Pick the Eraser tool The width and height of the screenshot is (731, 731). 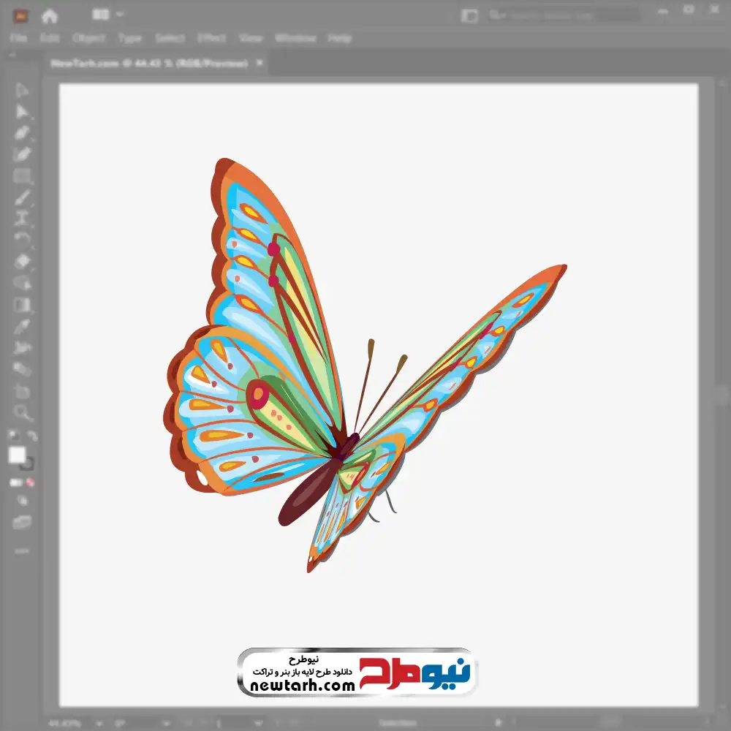pos(22,261)
